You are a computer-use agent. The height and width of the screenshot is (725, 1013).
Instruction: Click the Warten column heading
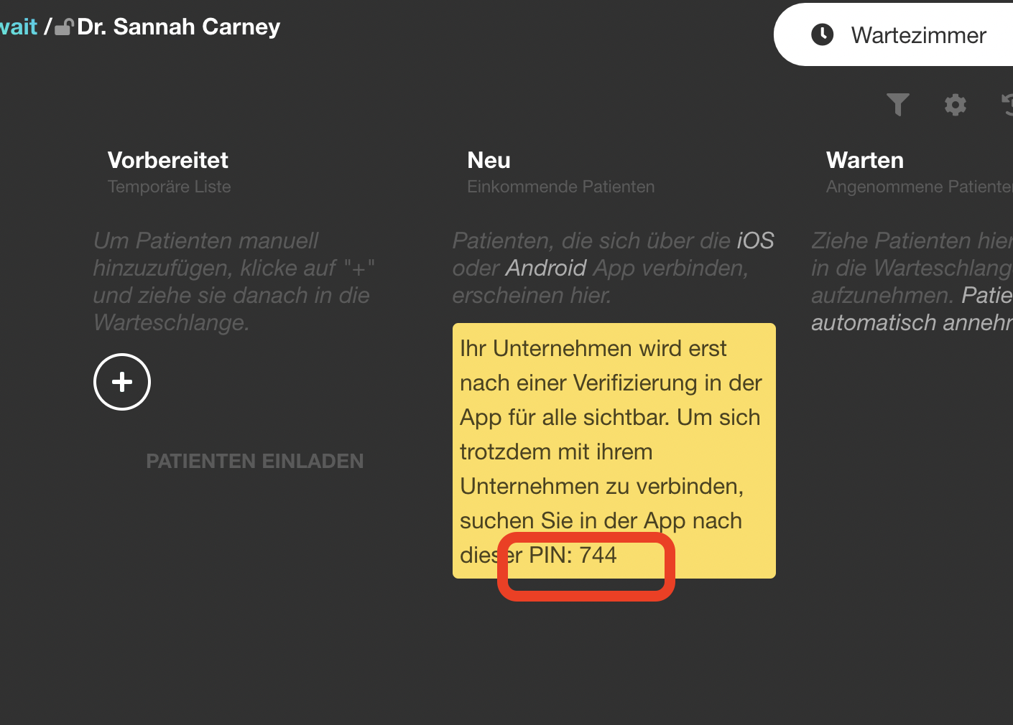click(x=864, y=160)
